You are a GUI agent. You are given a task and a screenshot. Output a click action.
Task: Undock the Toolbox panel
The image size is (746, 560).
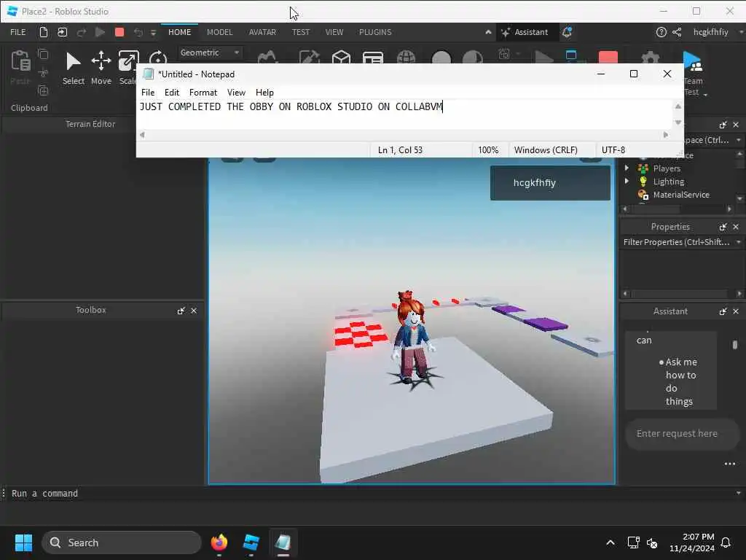(x=181, y=311)
